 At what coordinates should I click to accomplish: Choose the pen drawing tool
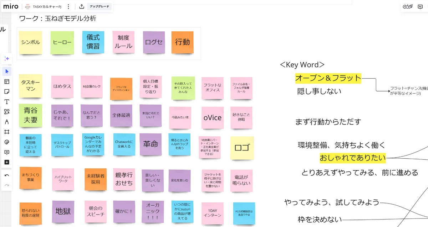coord(7,122)
